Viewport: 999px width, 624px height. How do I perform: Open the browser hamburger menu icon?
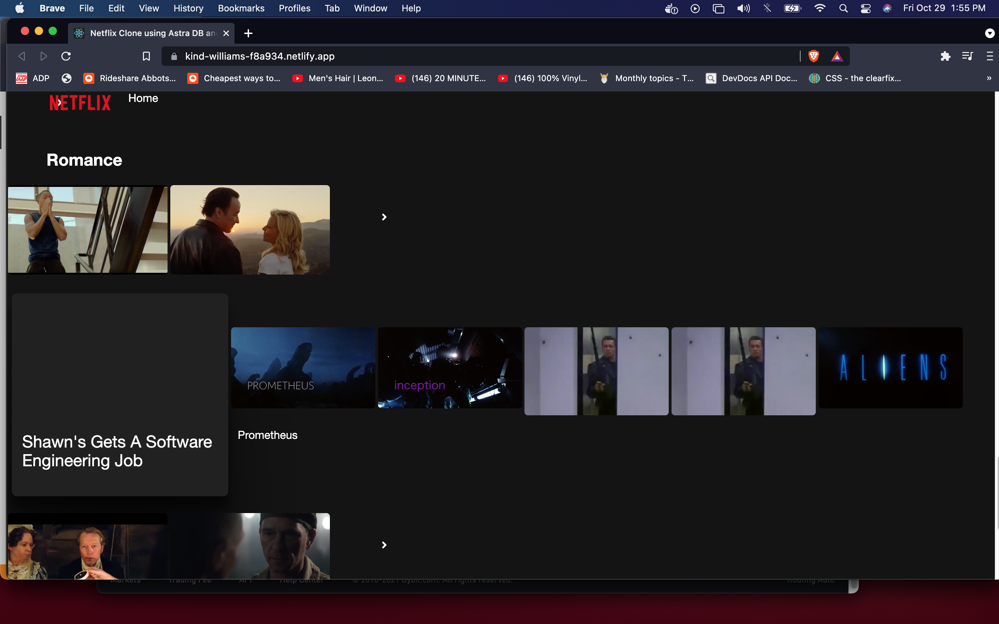990,56
